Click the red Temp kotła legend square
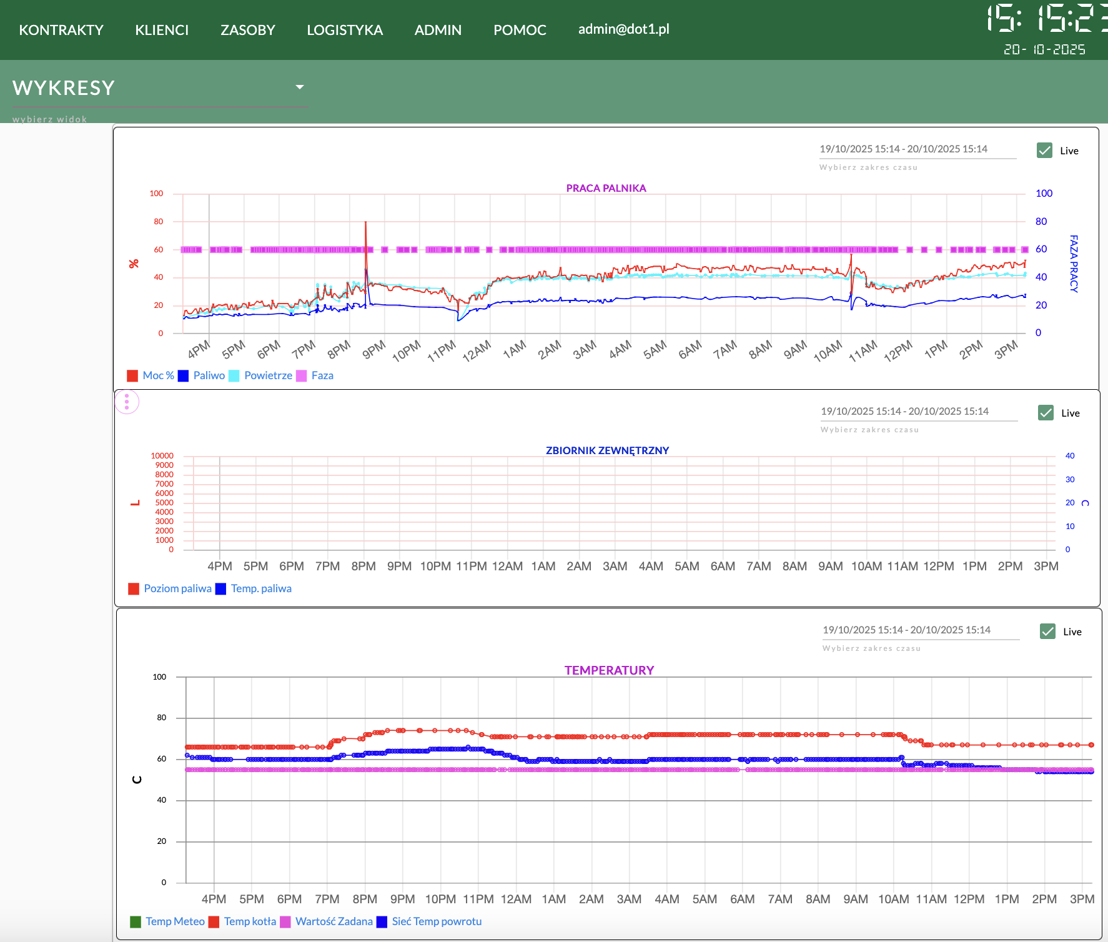Viewport: 1108px width, 942px height. coord(214,922)
